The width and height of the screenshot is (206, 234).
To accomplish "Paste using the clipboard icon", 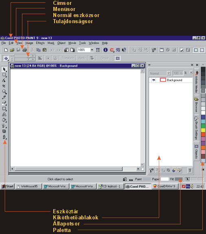I will (x=45, y=50).
